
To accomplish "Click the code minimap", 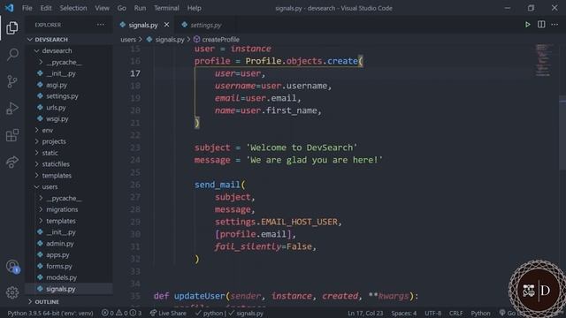I will point(542,60).
